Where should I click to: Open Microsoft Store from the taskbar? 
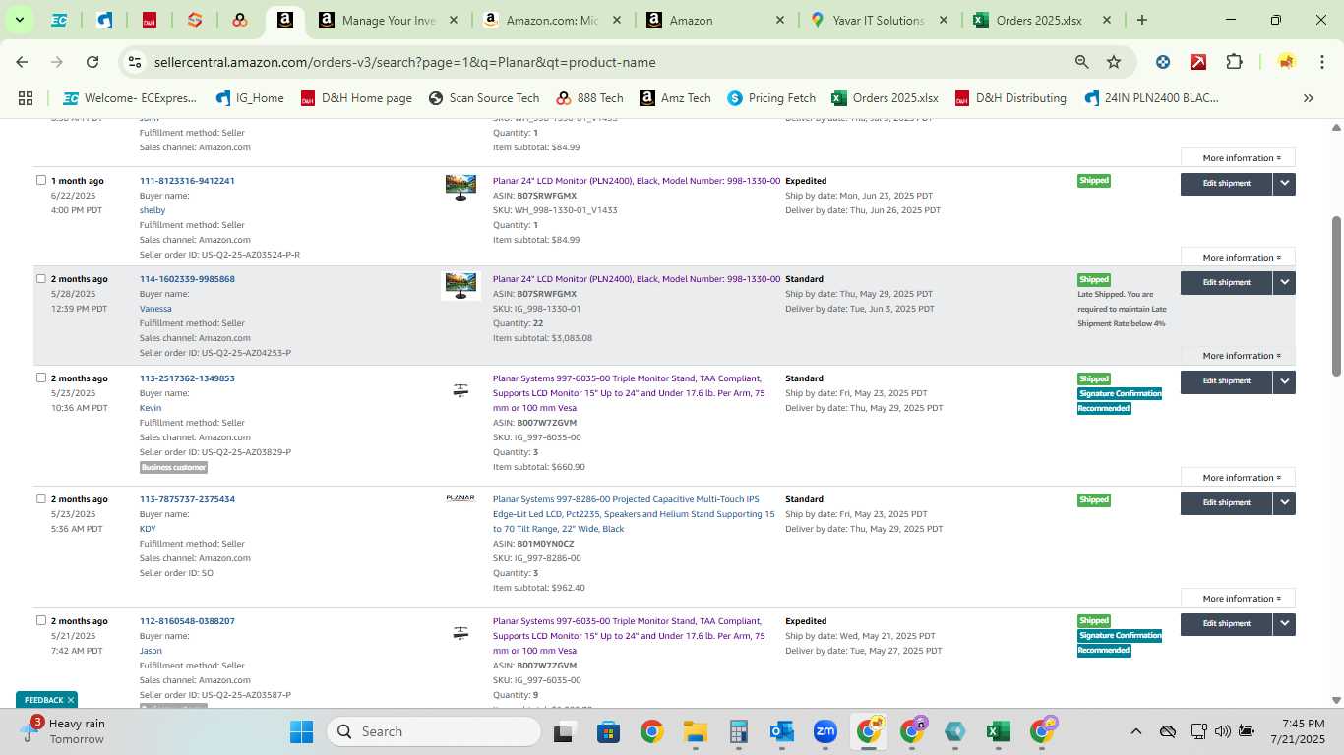pyautogui.click(x=608, y=731)
